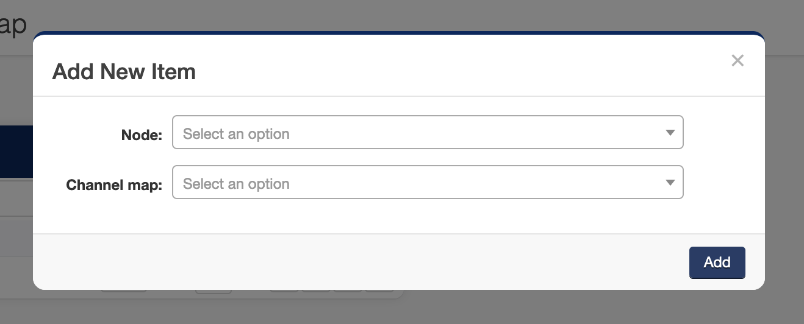Click the Node field label

[142, 135]
